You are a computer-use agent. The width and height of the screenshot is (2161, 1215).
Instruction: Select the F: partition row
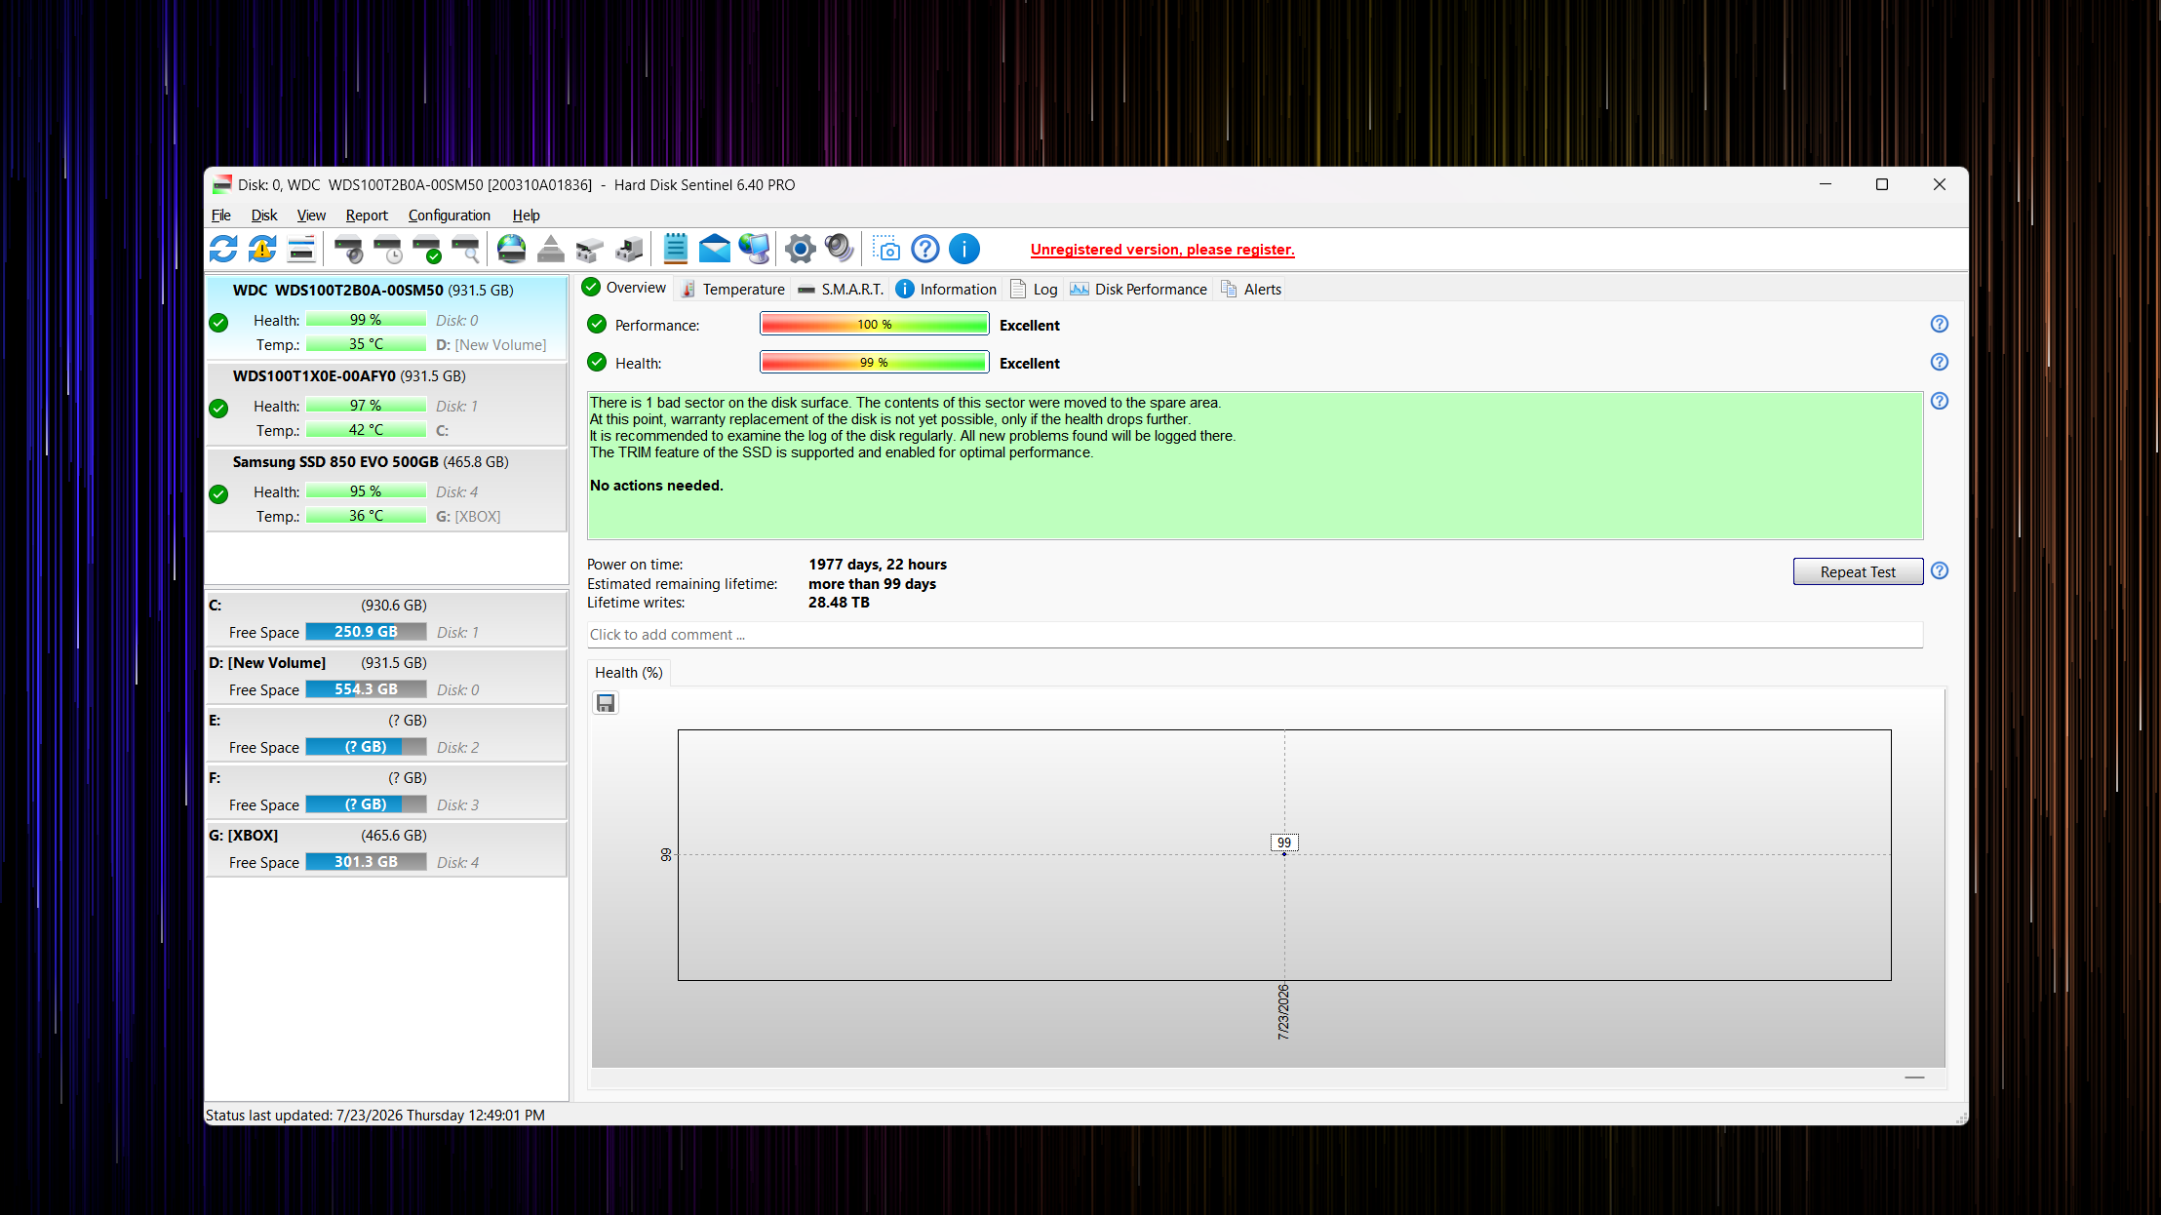click(x=386, y=791)
